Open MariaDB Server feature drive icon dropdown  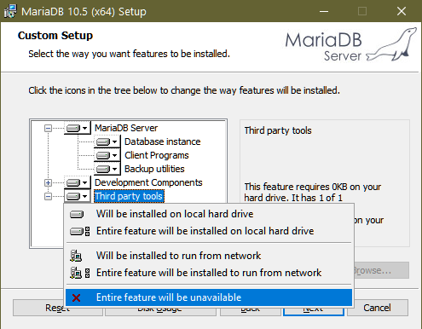[x=77, y=128]
